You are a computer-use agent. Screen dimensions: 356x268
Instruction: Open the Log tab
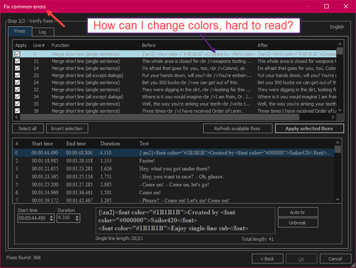(x=43, y=32)
